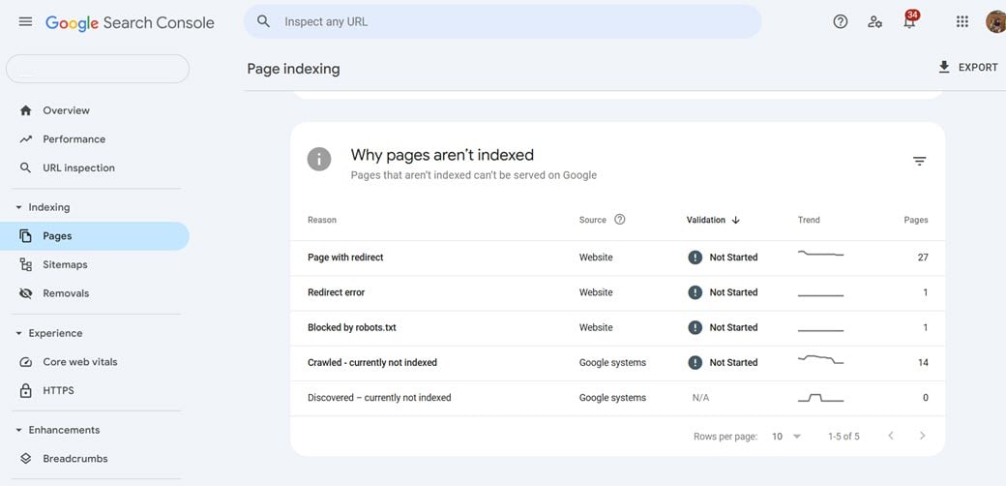This screenshot has height=486, width=1006.
Task: Open the Performance report
Action: [x=74, y=139]
